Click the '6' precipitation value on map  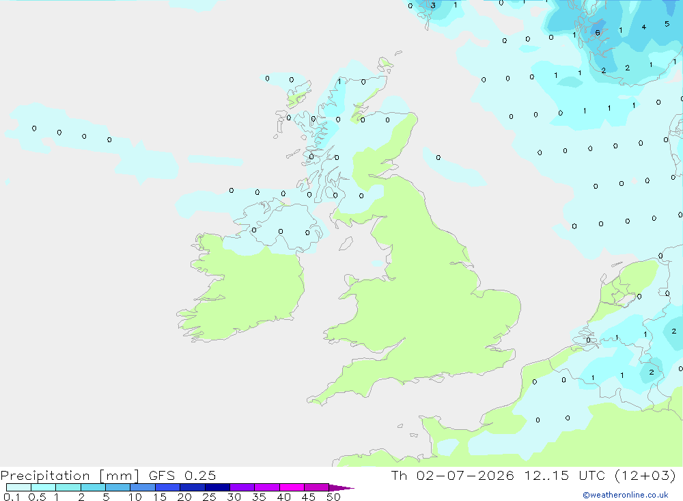598,33
